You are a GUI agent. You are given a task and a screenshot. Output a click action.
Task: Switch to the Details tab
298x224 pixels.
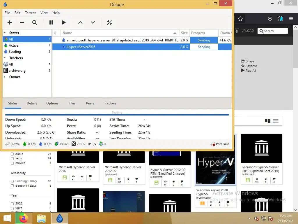pyautogui.click(x=32, y=103)
